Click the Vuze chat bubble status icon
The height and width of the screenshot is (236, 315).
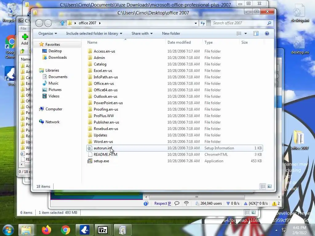tap(177, 203)
